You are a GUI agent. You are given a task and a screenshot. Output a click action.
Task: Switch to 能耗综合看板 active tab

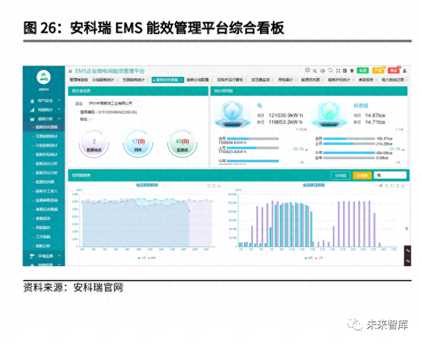167,80
